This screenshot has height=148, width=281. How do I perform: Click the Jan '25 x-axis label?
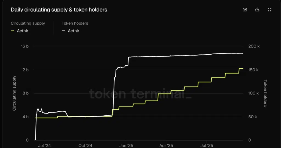point(126,146)
